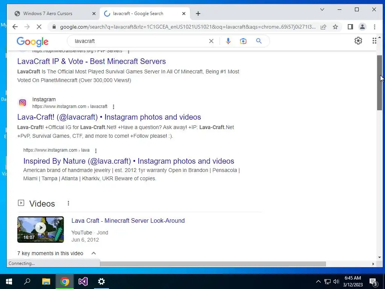This screenshot has width=385, height=289.
Task: Bookmark this tab with the star icon
Action: (335, 27)
